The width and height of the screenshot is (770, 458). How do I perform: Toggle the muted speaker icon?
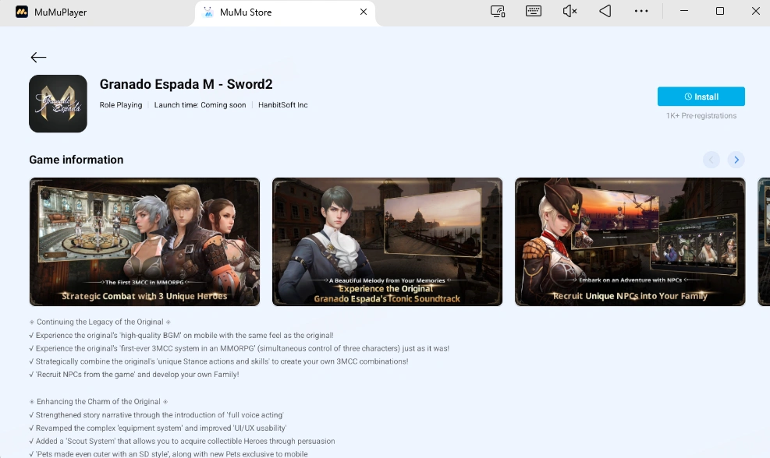(570, 11)
